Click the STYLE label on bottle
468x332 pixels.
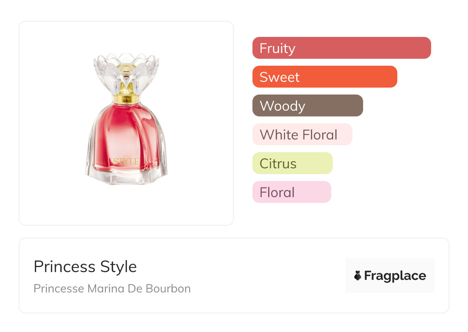coord(126,161)
